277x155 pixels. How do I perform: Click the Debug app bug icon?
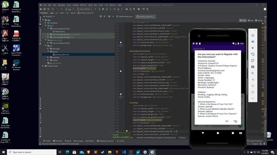(x=107, y=9)
